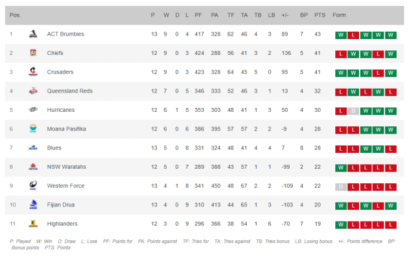Click the Moana Pasifika team logo

pyautogui.click(x=33, y=128)
